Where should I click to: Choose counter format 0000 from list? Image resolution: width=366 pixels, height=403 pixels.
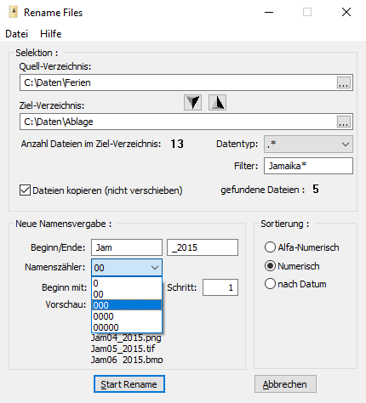point(127,316)
